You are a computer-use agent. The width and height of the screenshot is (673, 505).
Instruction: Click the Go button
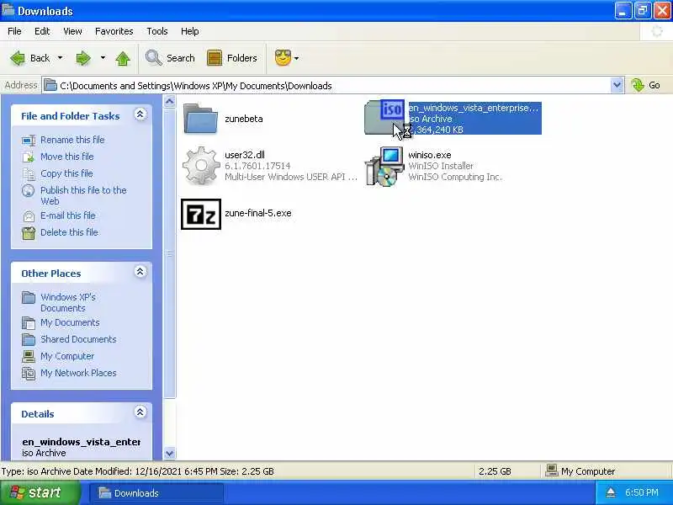(646, 85)
